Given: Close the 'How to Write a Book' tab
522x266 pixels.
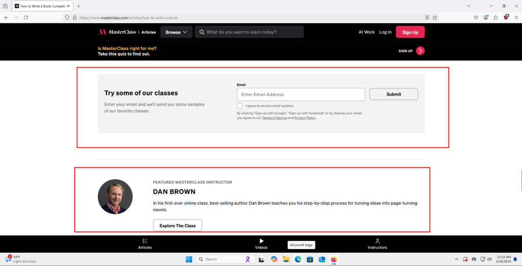Looking at the screenshot, I should (68, 6).
